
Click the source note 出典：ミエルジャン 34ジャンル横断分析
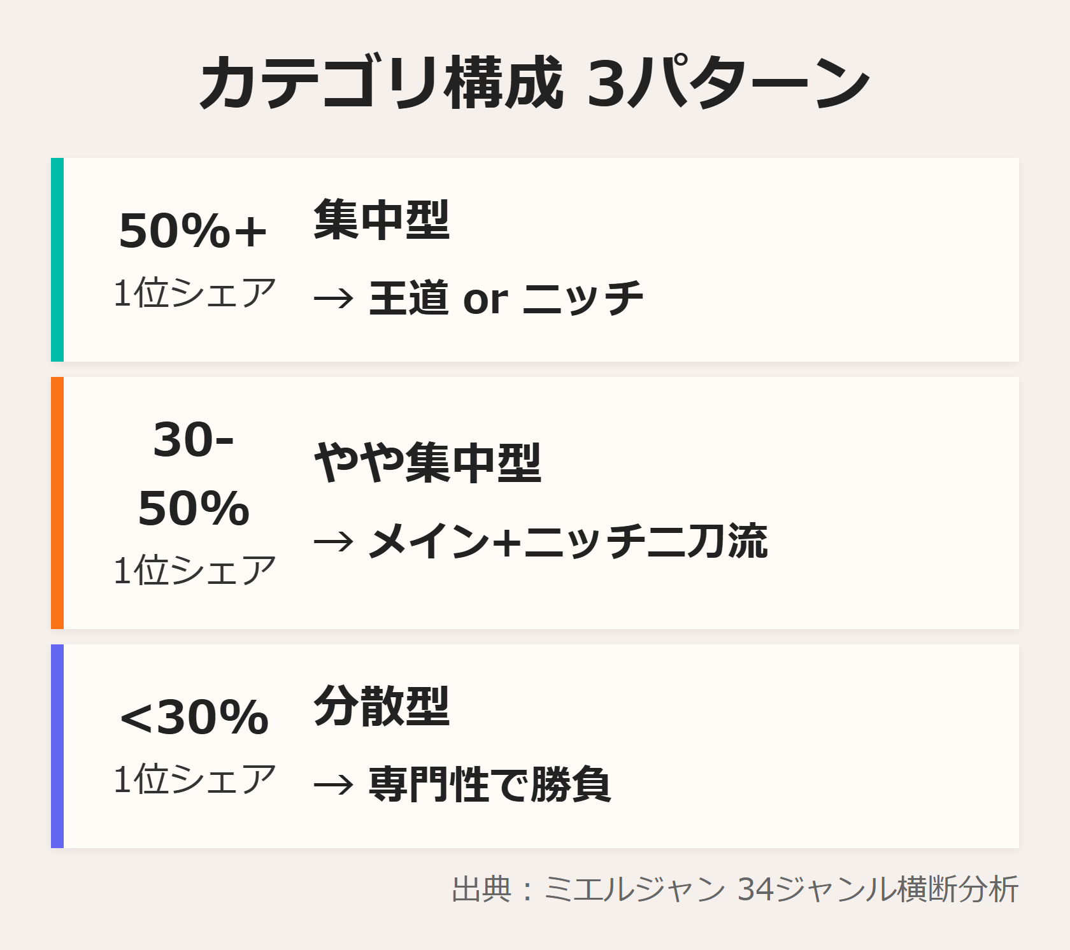click(x=734, y=890)
